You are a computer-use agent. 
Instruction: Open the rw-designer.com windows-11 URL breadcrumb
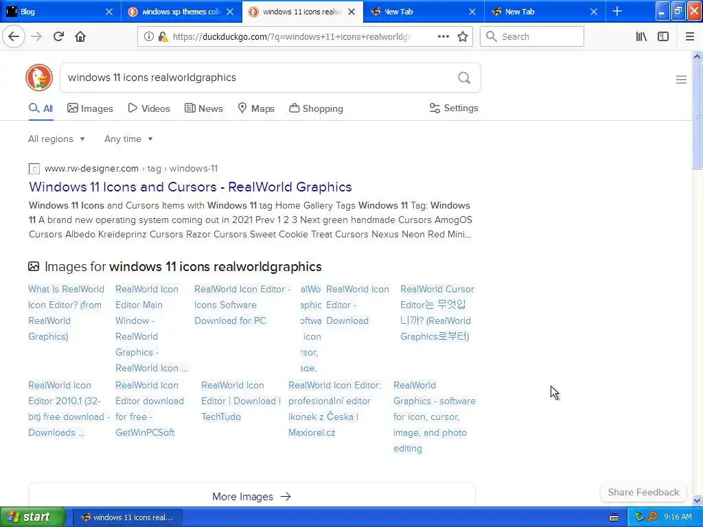pyautogui.click(x=131, y=169)
